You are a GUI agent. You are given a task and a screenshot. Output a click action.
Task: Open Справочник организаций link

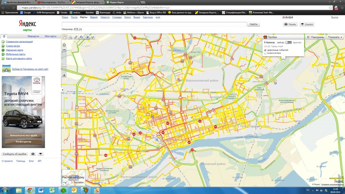19,41
